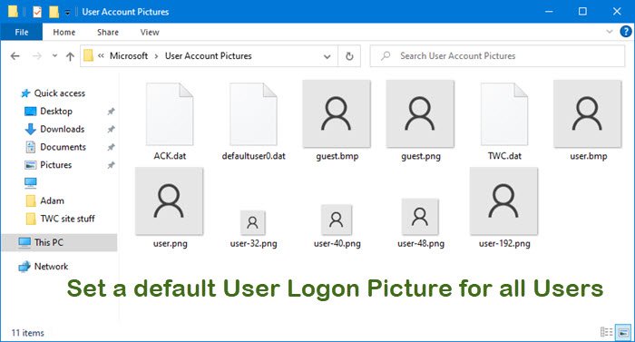Open the Share ribbon tab
635x342 pixels.
pos(108,32)
